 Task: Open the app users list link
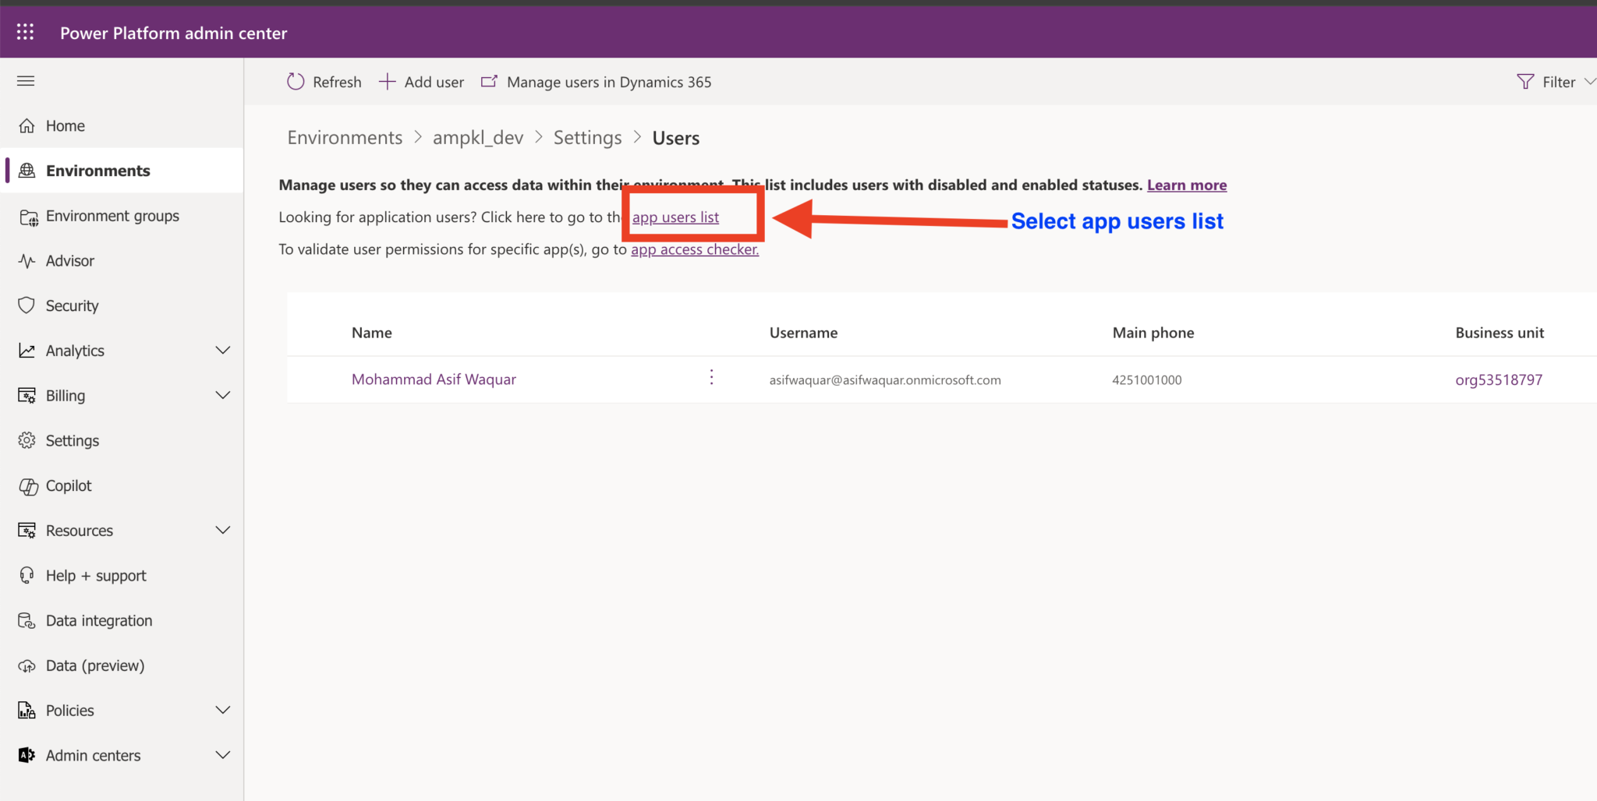tap(675, 217)
